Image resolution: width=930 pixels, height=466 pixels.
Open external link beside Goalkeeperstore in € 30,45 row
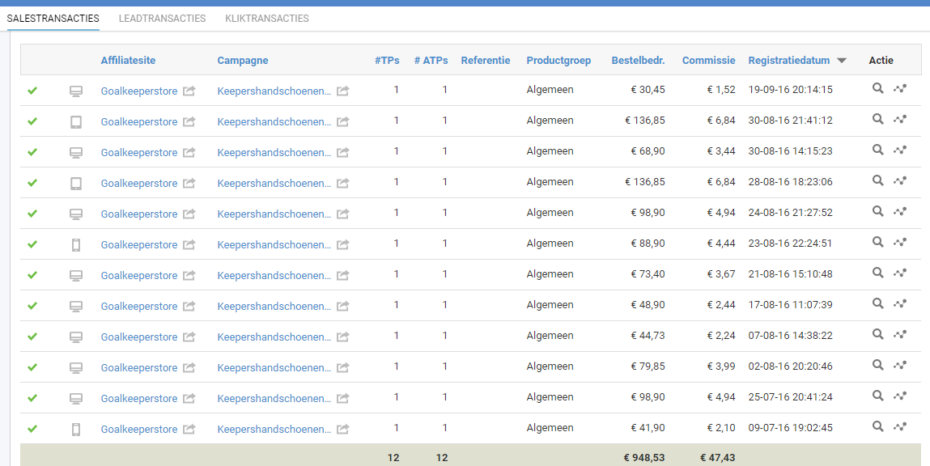point(189,91)
